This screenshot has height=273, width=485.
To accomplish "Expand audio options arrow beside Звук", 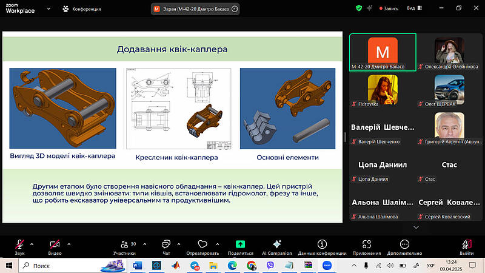I will pyautogui.click(x=32, y=244).
